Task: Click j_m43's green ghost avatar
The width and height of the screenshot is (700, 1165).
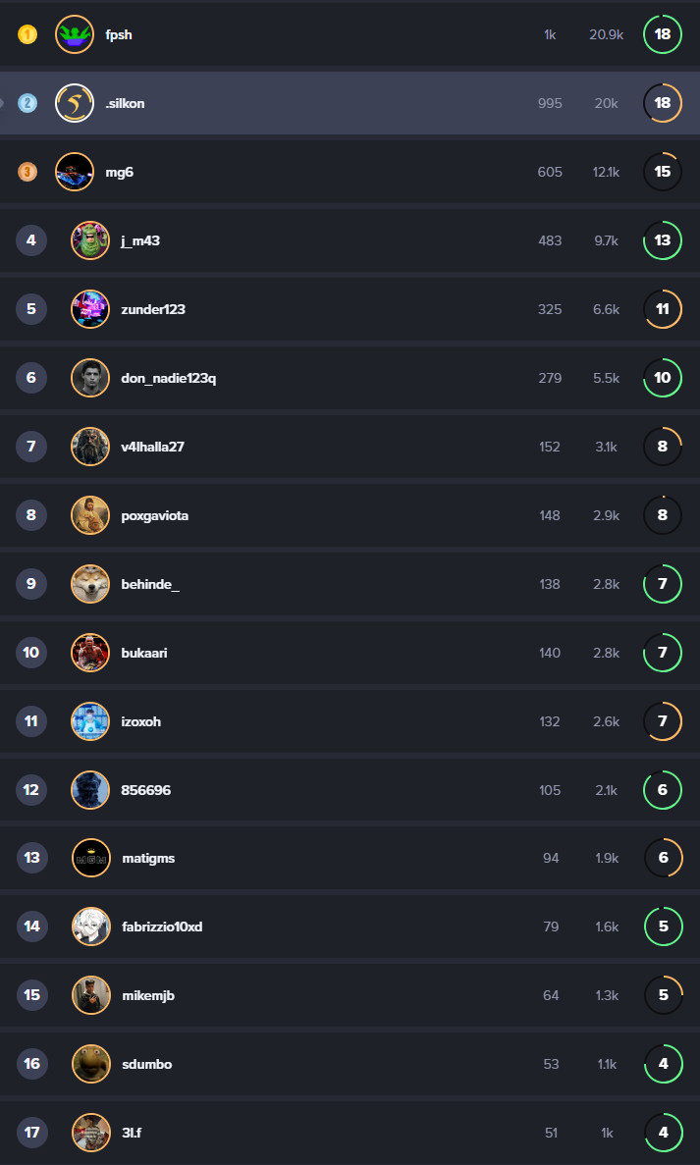Action: (x=90, y=240)
